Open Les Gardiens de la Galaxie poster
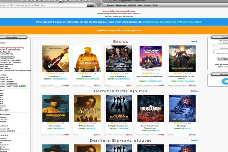This screenshot has width=228, height=152. click(151, 59)
